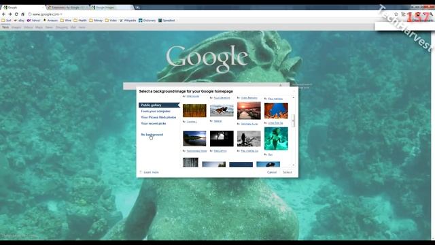Open the Wikipedia bookmark

point(128,20)
